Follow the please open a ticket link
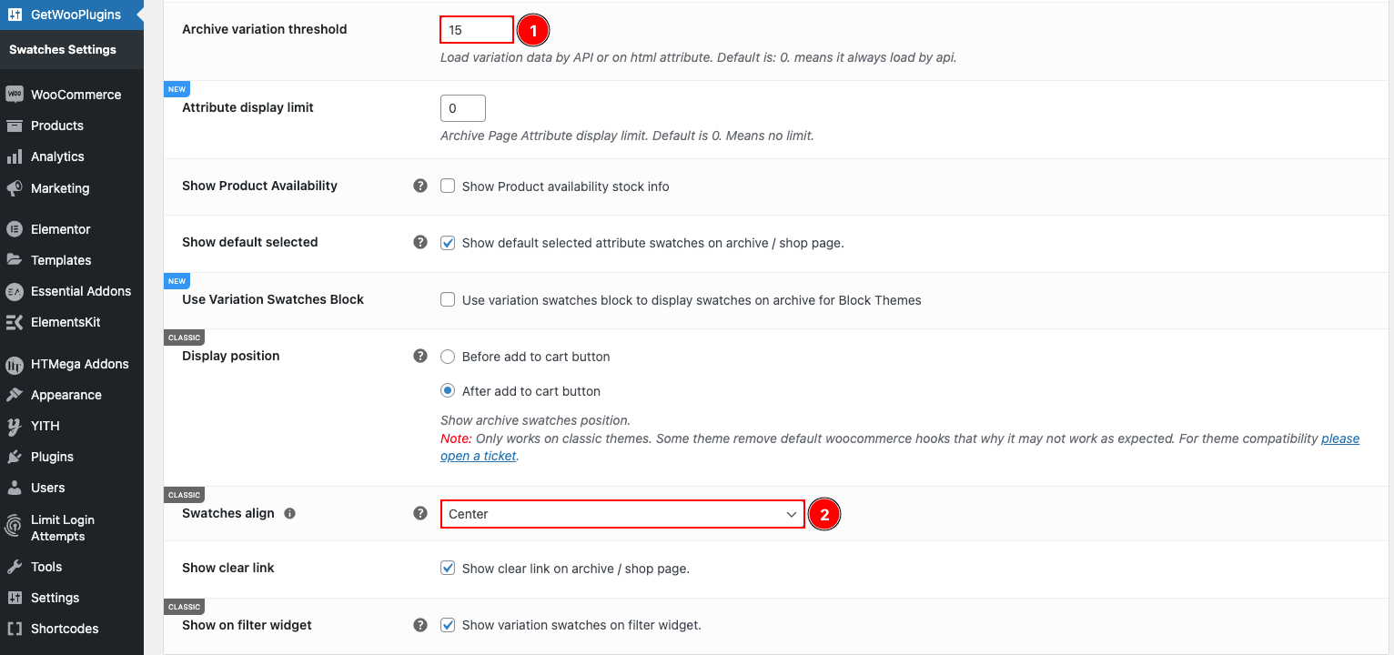Viewport: 1394px width, 655px height. (900, 447)
